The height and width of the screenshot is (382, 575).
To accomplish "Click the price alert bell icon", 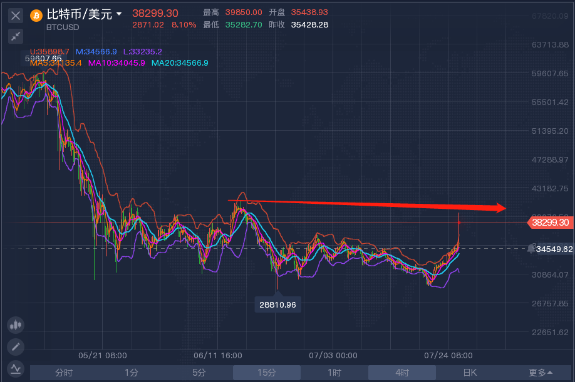I will click(x=531, y=249).
